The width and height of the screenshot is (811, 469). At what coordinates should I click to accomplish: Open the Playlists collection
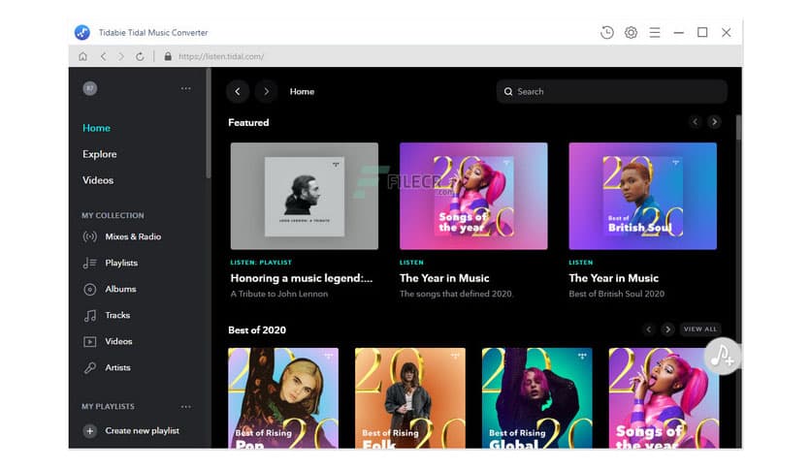[111, 263]
